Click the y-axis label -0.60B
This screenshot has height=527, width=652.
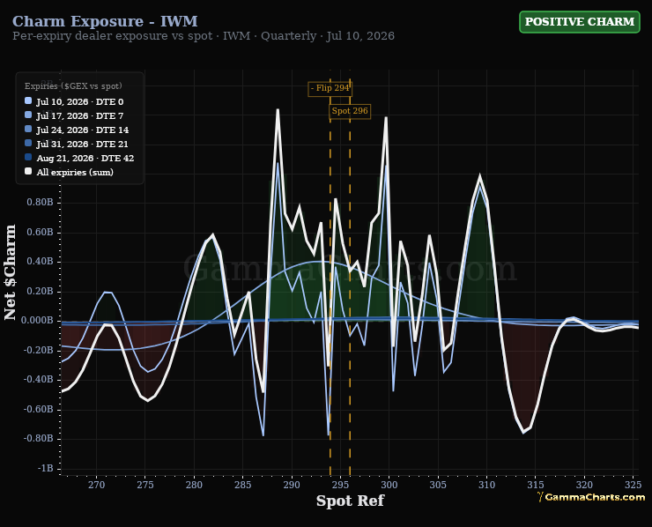pyautogui.click(x=38, y=409)
